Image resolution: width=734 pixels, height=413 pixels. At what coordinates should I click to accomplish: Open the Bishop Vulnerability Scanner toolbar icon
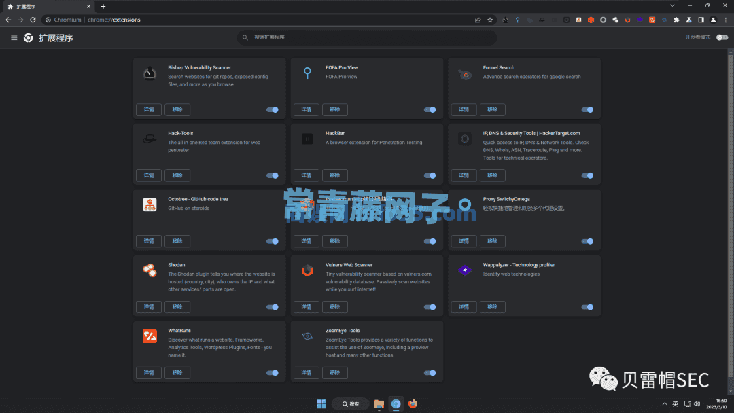(x=505, y=20)
